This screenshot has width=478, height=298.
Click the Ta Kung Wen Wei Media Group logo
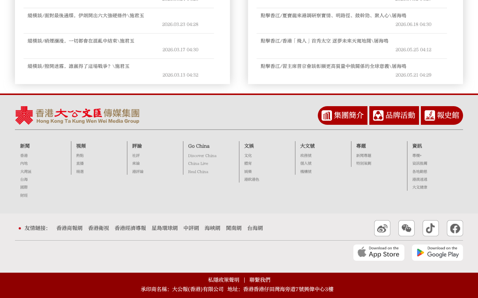tap(77, 115)
